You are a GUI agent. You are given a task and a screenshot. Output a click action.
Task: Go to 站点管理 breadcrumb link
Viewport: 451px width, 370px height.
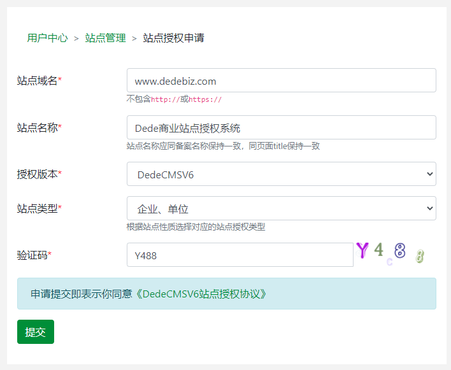(105, 38)
